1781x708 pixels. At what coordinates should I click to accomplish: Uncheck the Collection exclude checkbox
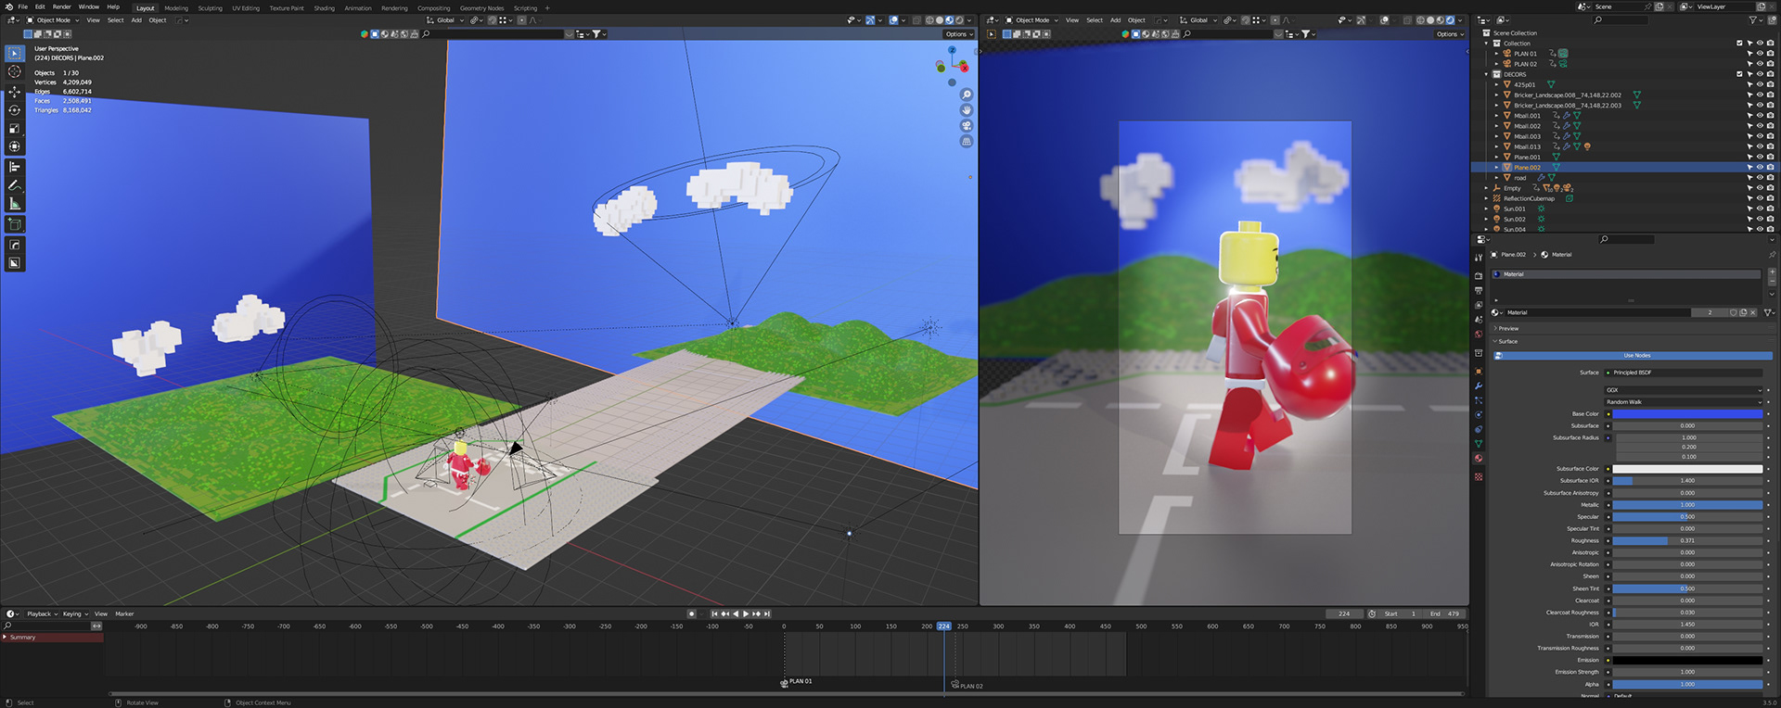(1739, 44)
